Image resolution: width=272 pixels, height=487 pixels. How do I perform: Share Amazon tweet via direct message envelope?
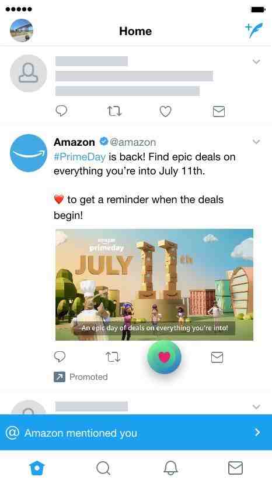pyautogui.click(x=217, y=357)
